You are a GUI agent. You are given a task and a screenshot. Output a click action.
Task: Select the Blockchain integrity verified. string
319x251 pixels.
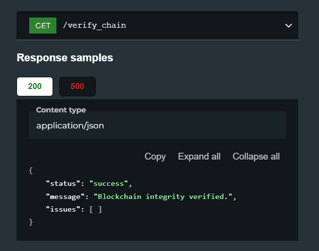click(163, 197)
